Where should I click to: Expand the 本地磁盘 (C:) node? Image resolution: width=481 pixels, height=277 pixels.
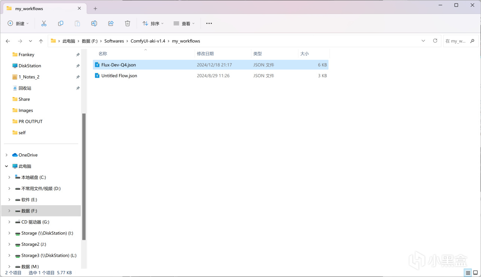9,177
